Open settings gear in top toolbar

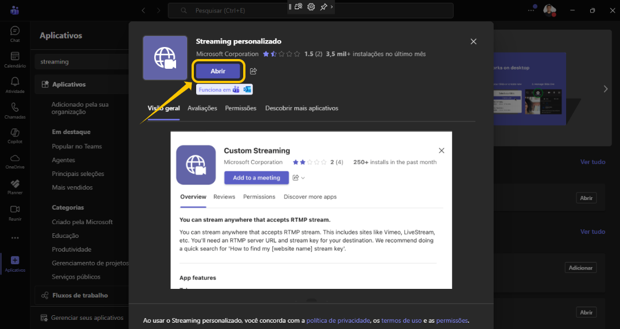pyautogui.click(x=311, y=7)
